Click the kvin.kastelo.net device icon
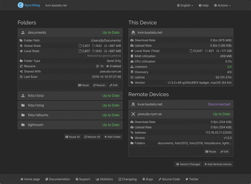251x184 pixels. (x=134, y=33)
